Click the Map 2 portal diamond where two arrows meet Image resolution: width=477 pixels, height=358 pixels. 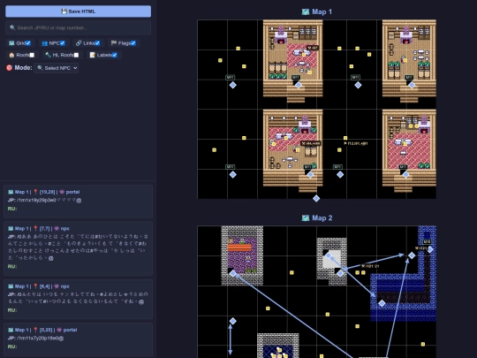[412, 255]
